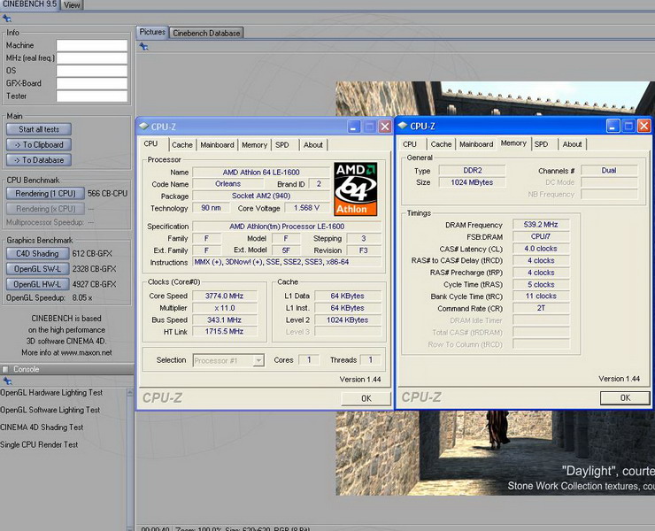Click the Machine input field
Screen dimensions: 655x531
92,45
